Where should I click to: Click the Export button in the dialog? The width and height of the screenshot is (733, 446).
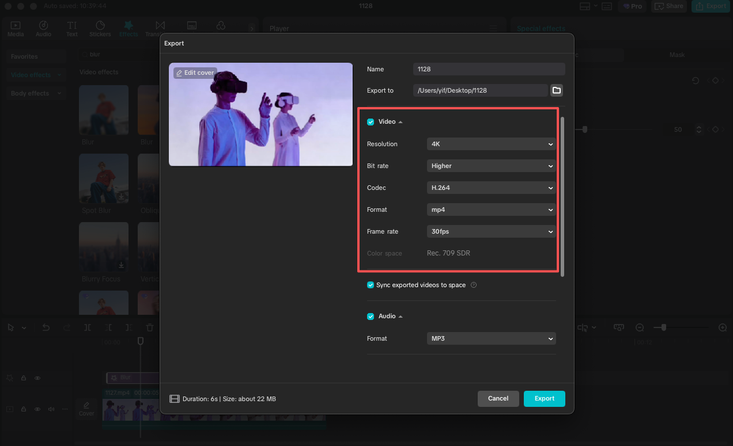pyautogui.click(x=544, y=398)
